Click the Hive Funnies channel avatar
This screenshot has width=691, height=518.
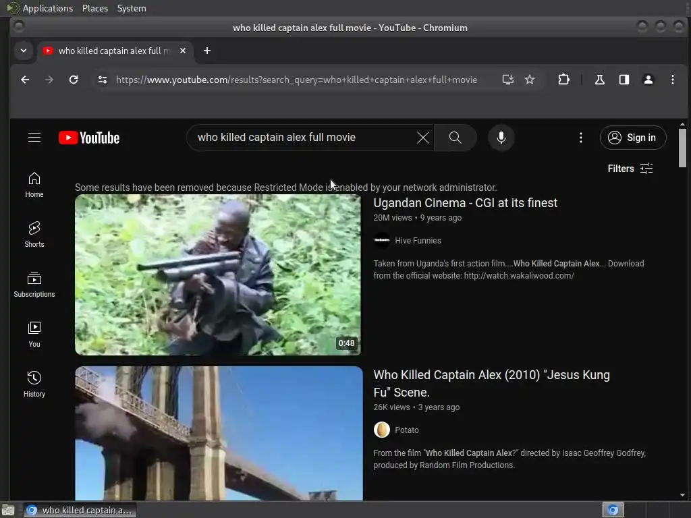click(x=382, y=241)
